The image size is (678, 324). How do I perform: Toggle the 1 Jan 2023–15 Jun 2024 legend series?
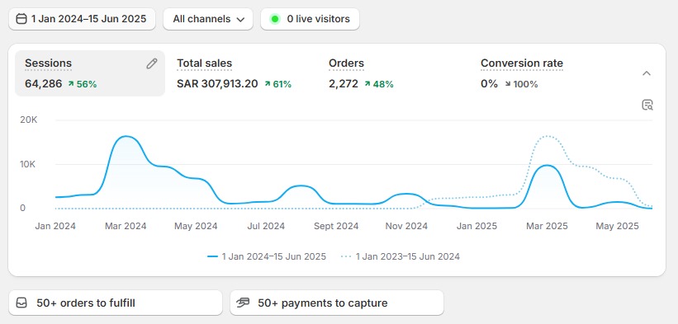tap(401, 256)
